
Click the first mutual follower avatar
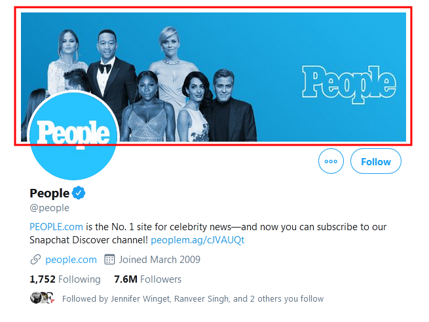click(x=36, y=298)
